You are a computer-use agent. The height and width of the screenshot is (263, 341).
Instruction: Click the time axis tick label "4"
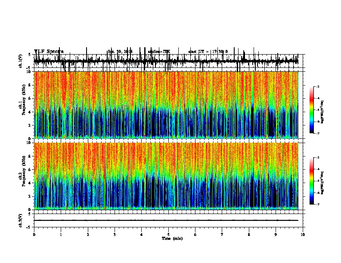coord(141,235)
